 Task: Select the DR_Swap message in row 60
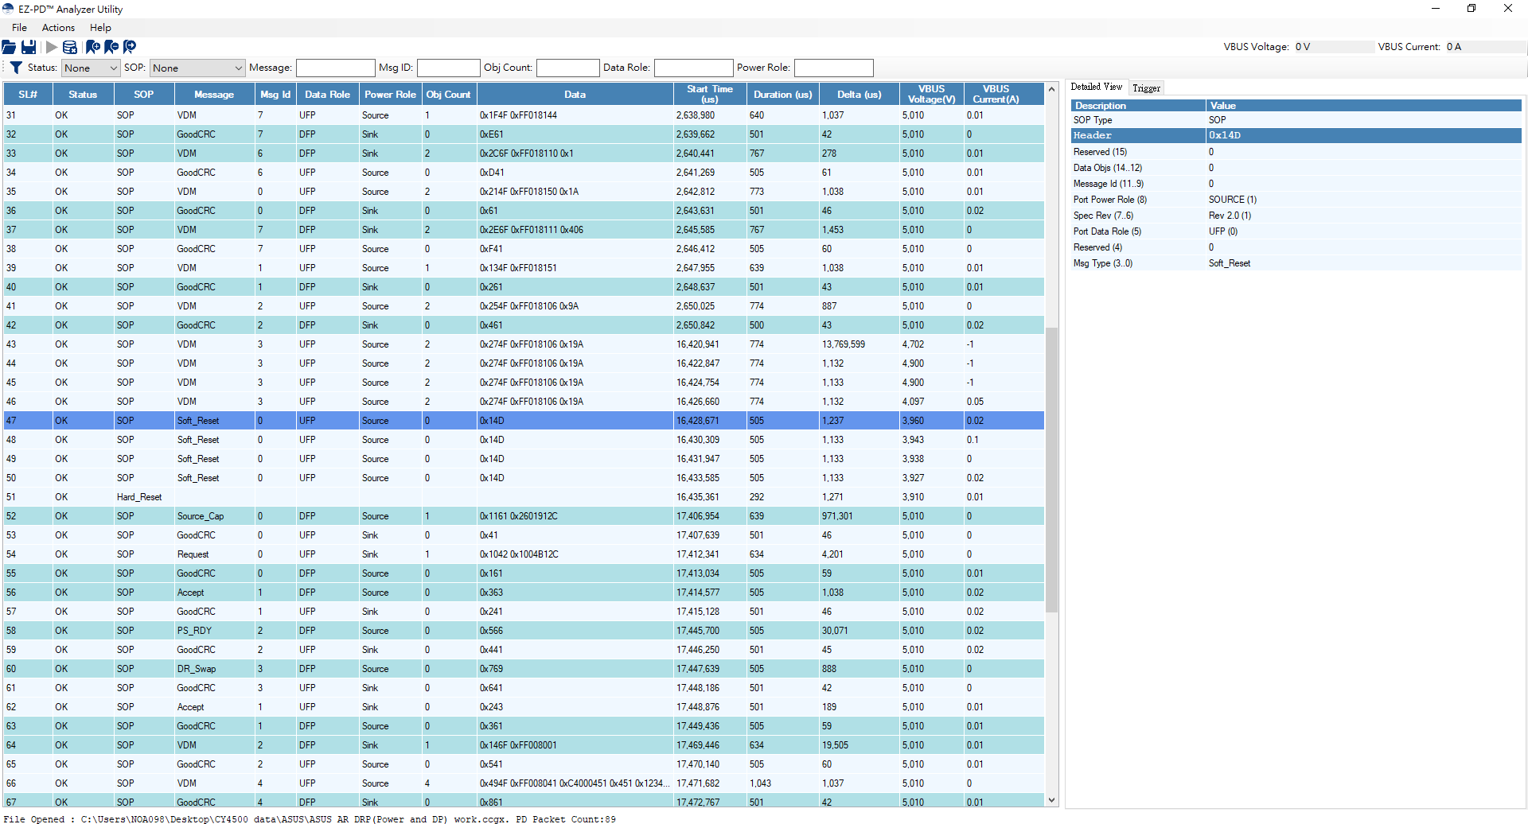tap(197, 669)
